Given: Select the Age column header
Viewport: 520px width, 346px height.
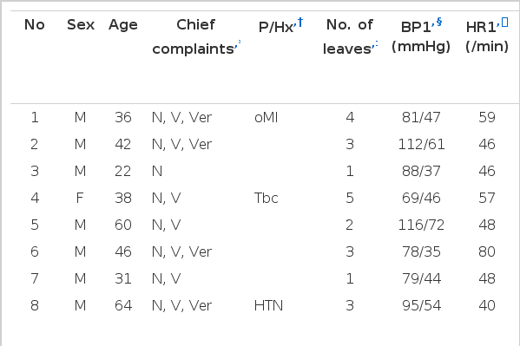Looking at the screenshot, I should (123, 25).
